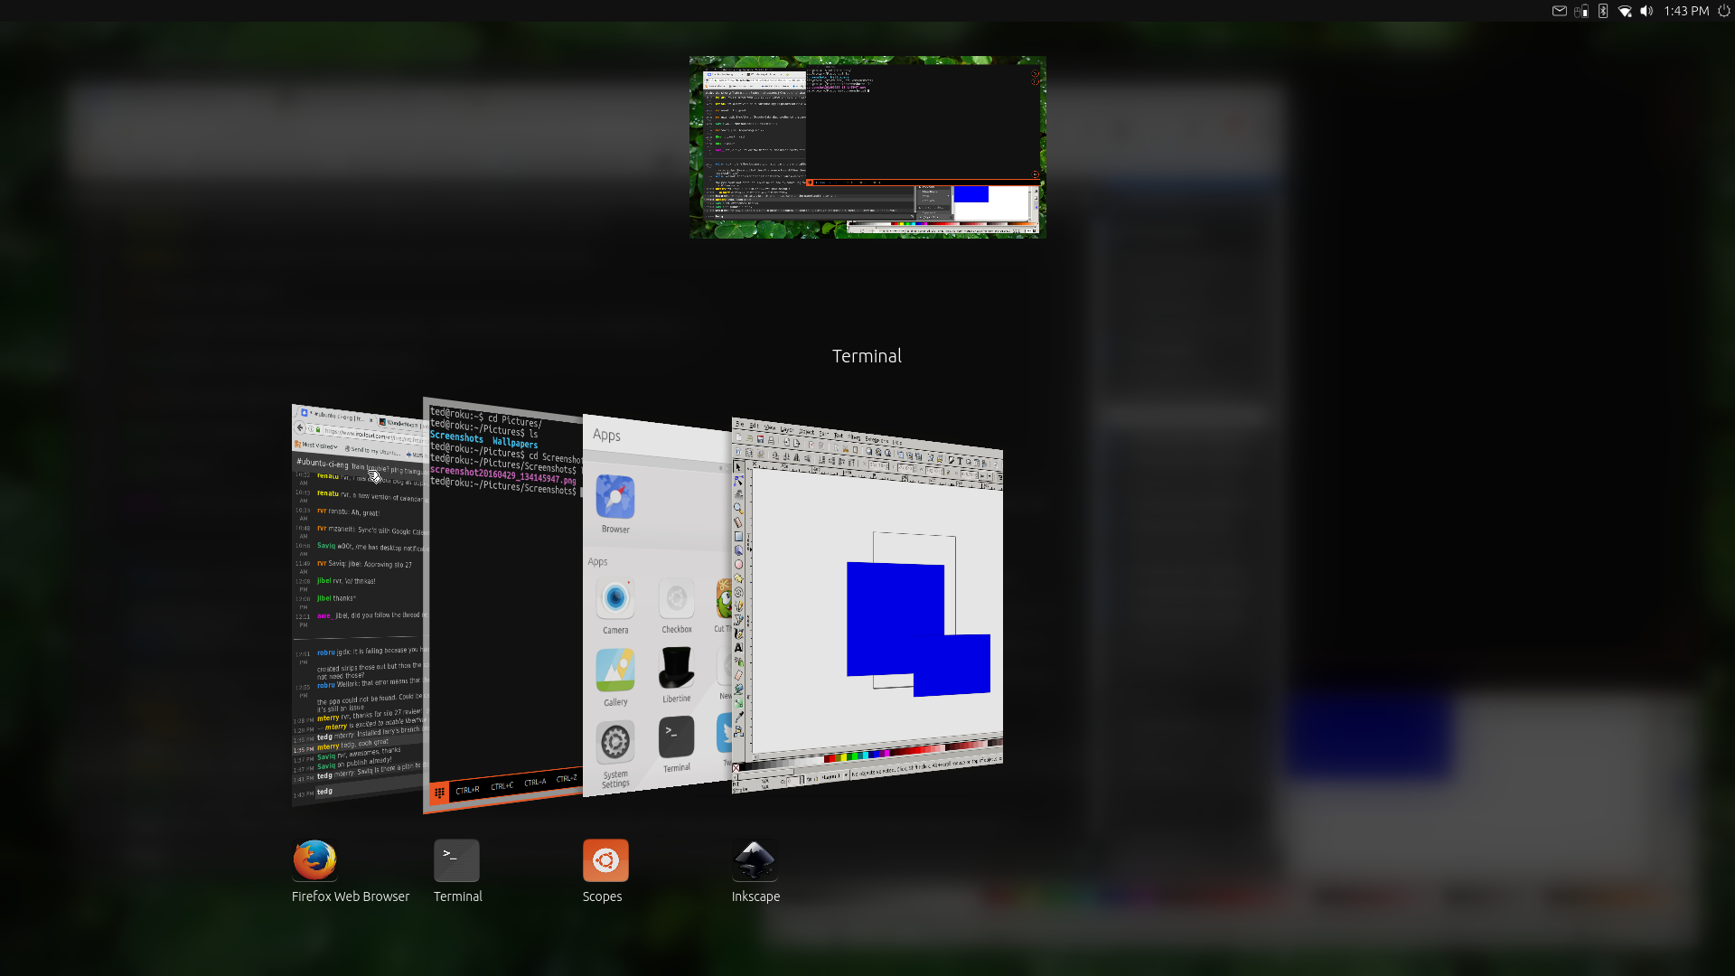This screenshot has width=1735, height=976.
Task: Click the Terminal icon below the window previews
Action: (456, 859)
